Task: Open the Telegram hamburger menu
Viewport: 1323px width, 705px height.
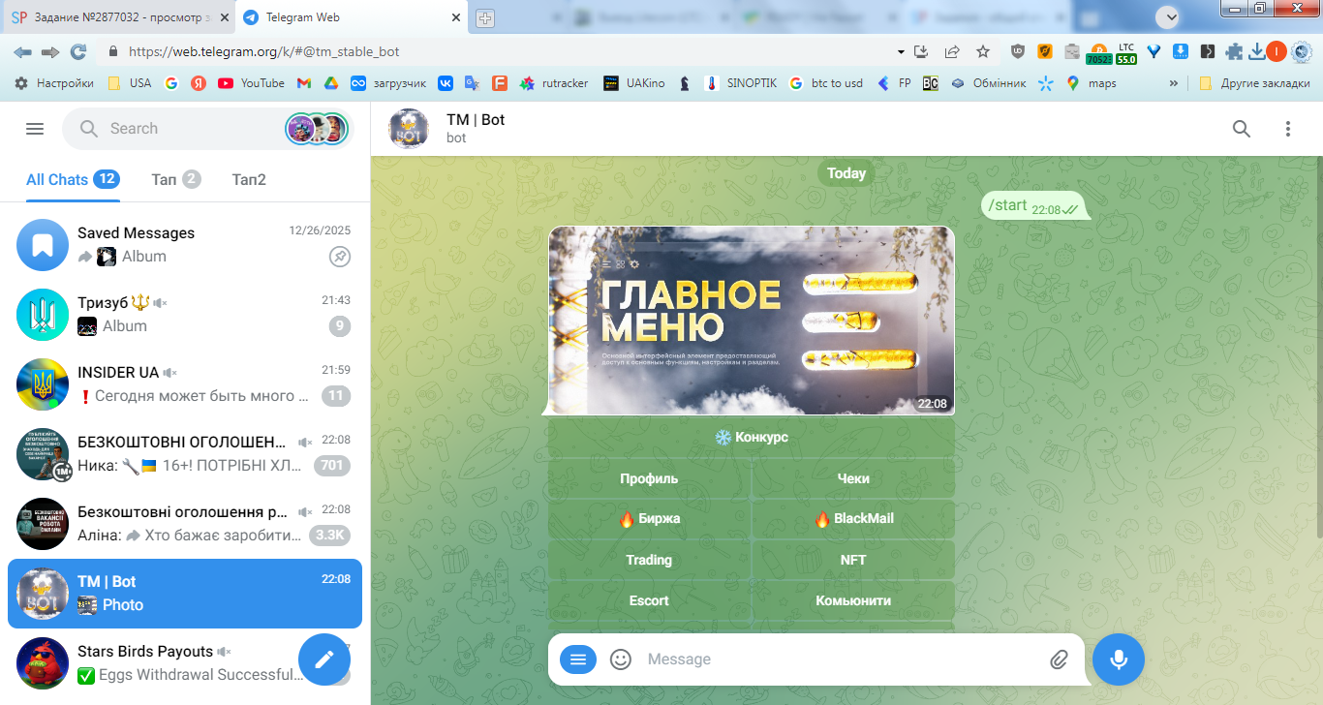Action: tap(35, 129)
